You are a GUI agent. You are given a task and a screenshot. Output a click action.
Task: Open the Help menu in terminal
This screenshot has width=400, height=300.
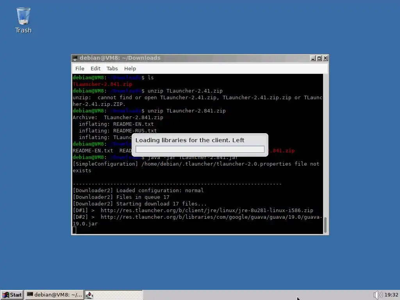coord(130,68)
